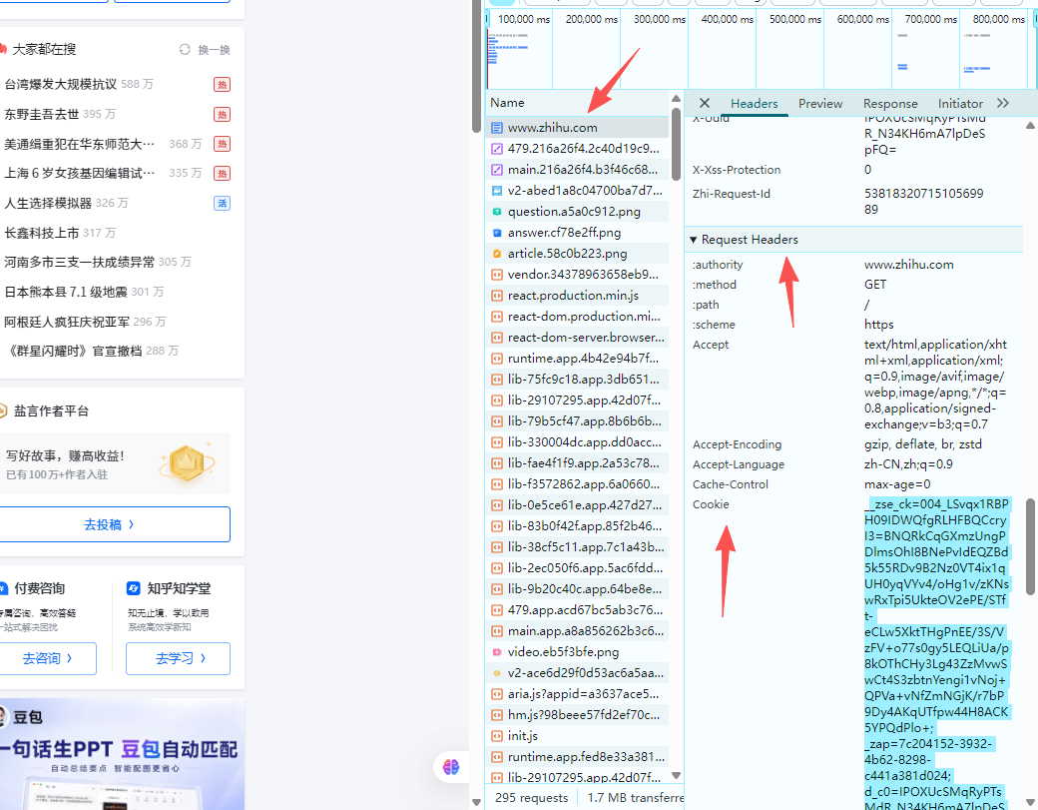Select the www.zhihu.com request

click(577, 127)
